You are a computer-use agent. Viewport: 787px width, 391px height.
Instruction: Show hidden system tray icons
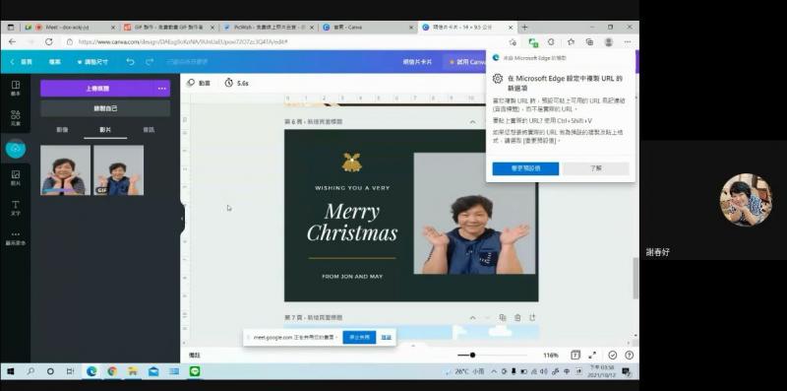[x=494, y=371]
